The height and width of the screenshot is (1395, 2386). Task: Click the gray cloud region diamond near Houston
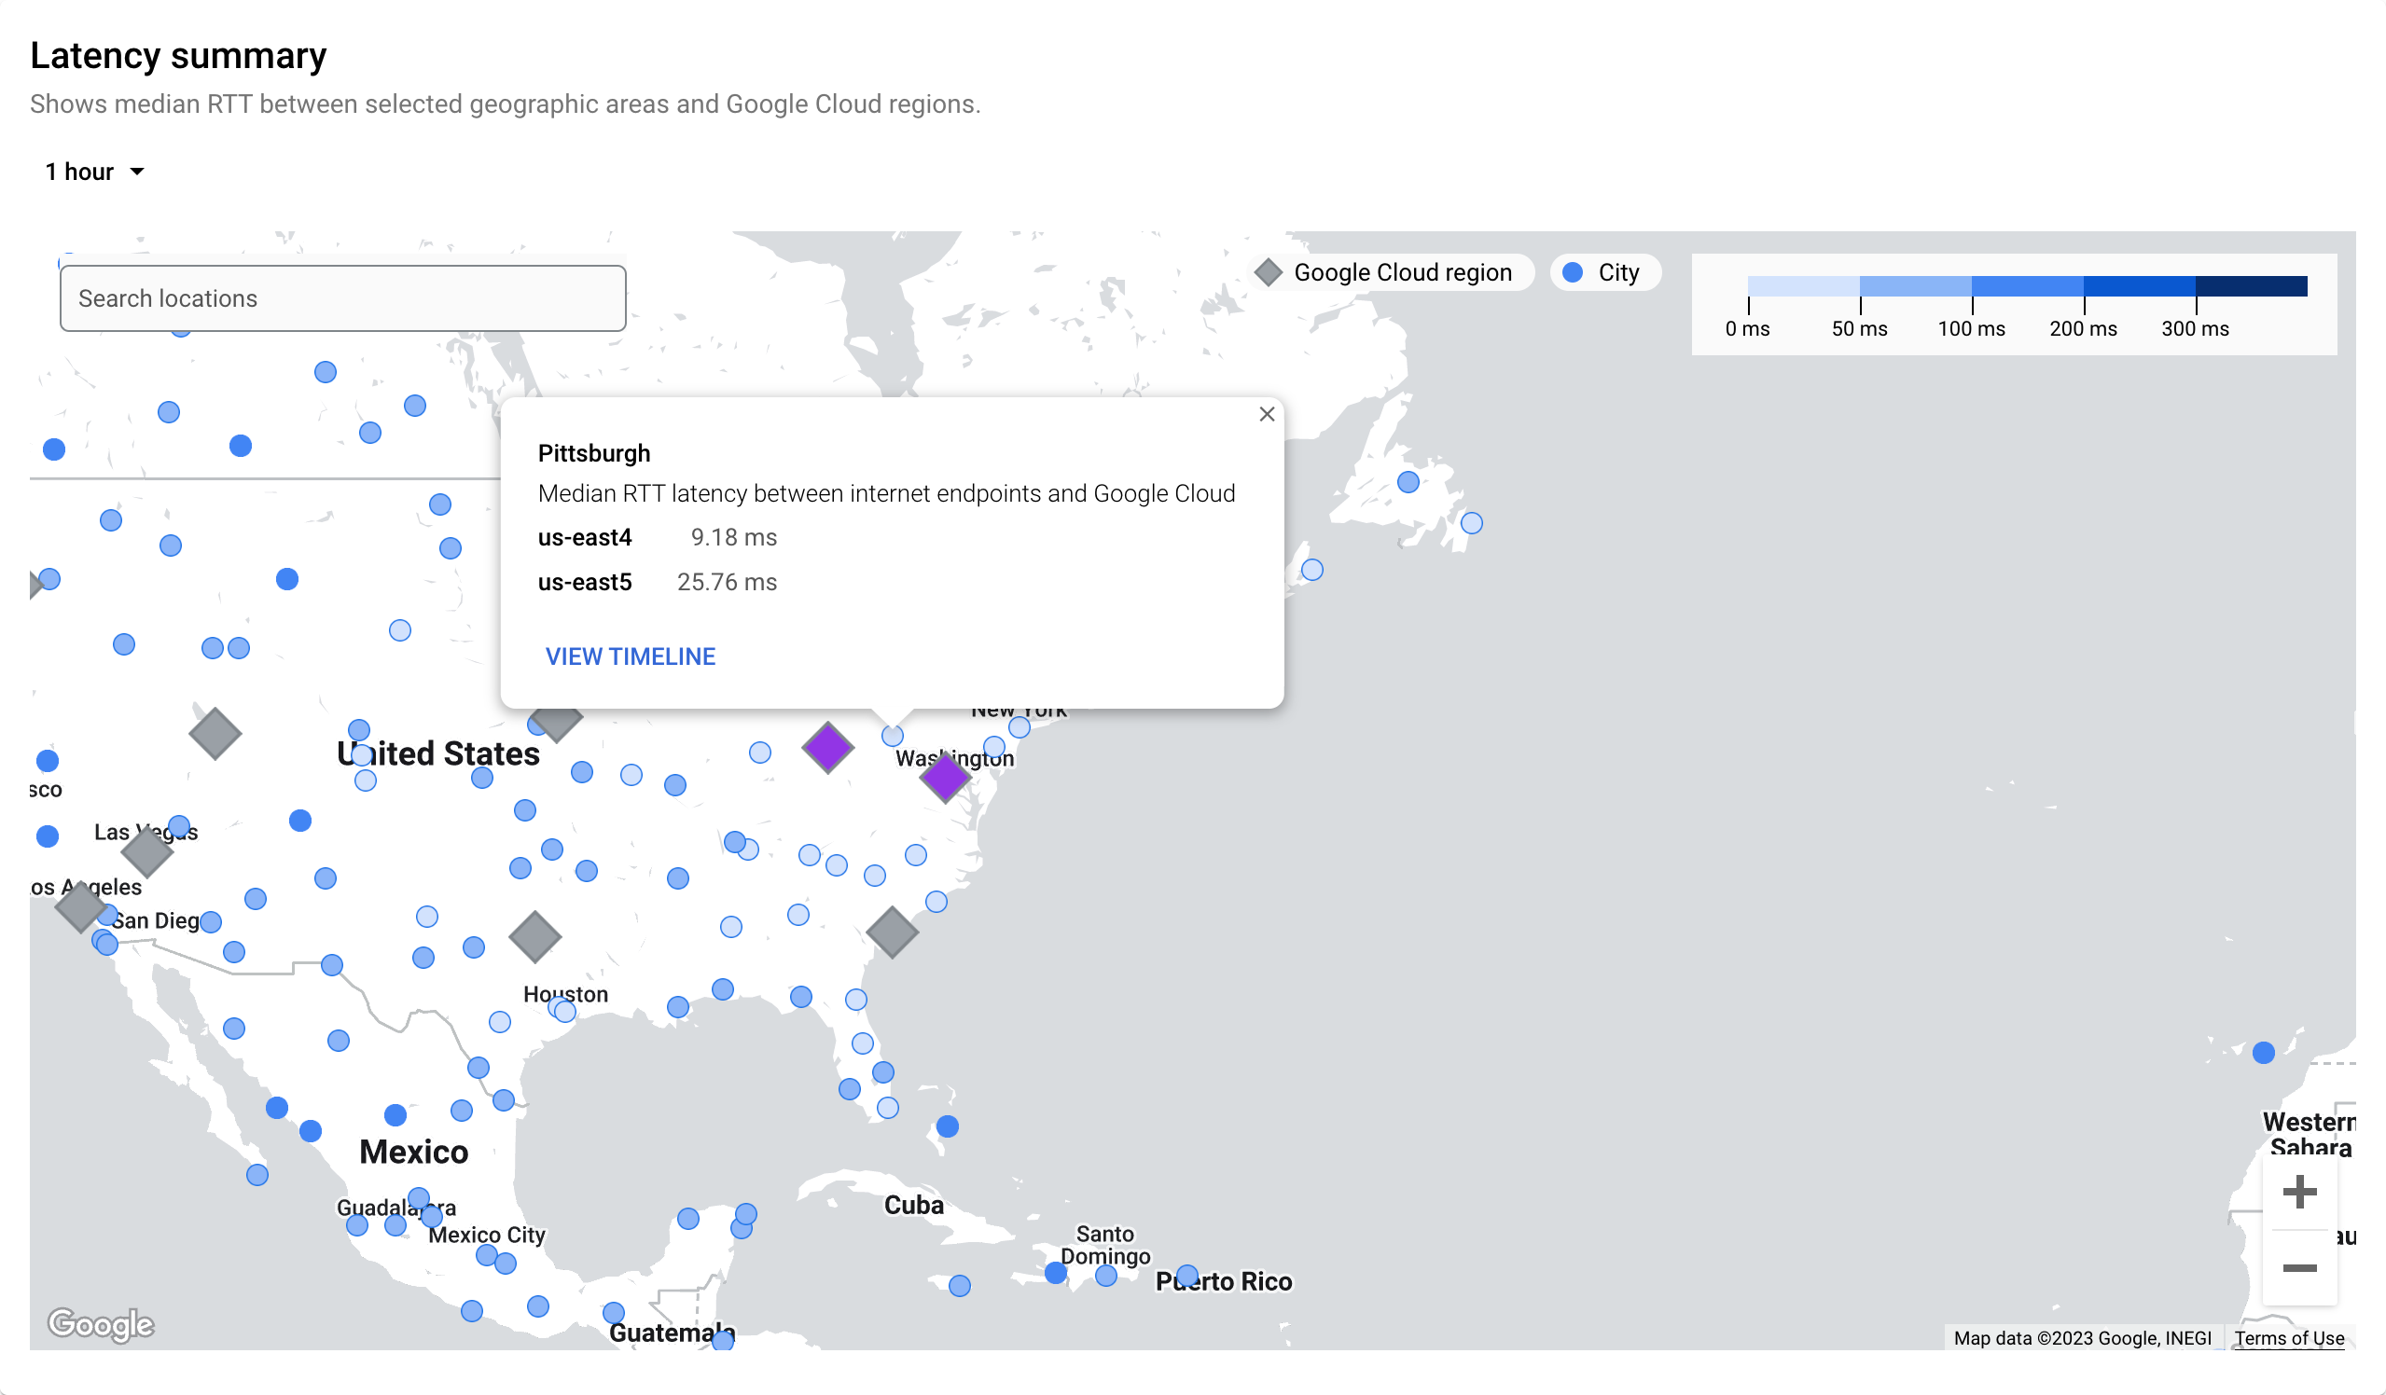click(x=535, y=937)
